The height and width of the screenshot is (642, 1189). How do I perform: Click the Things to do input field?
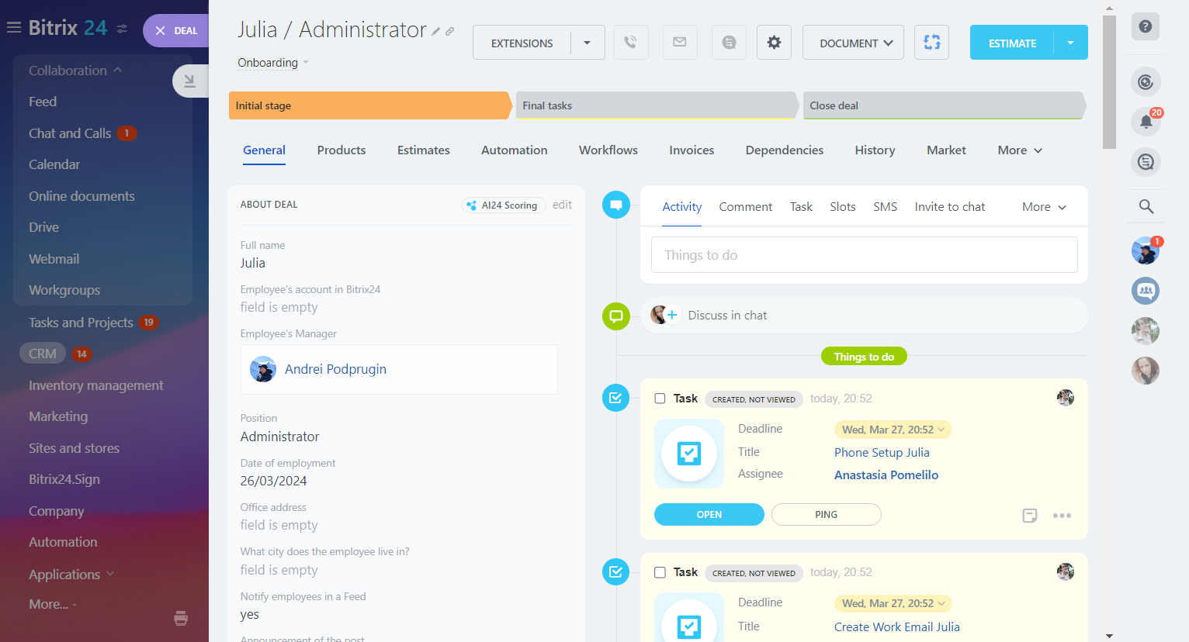864,255
